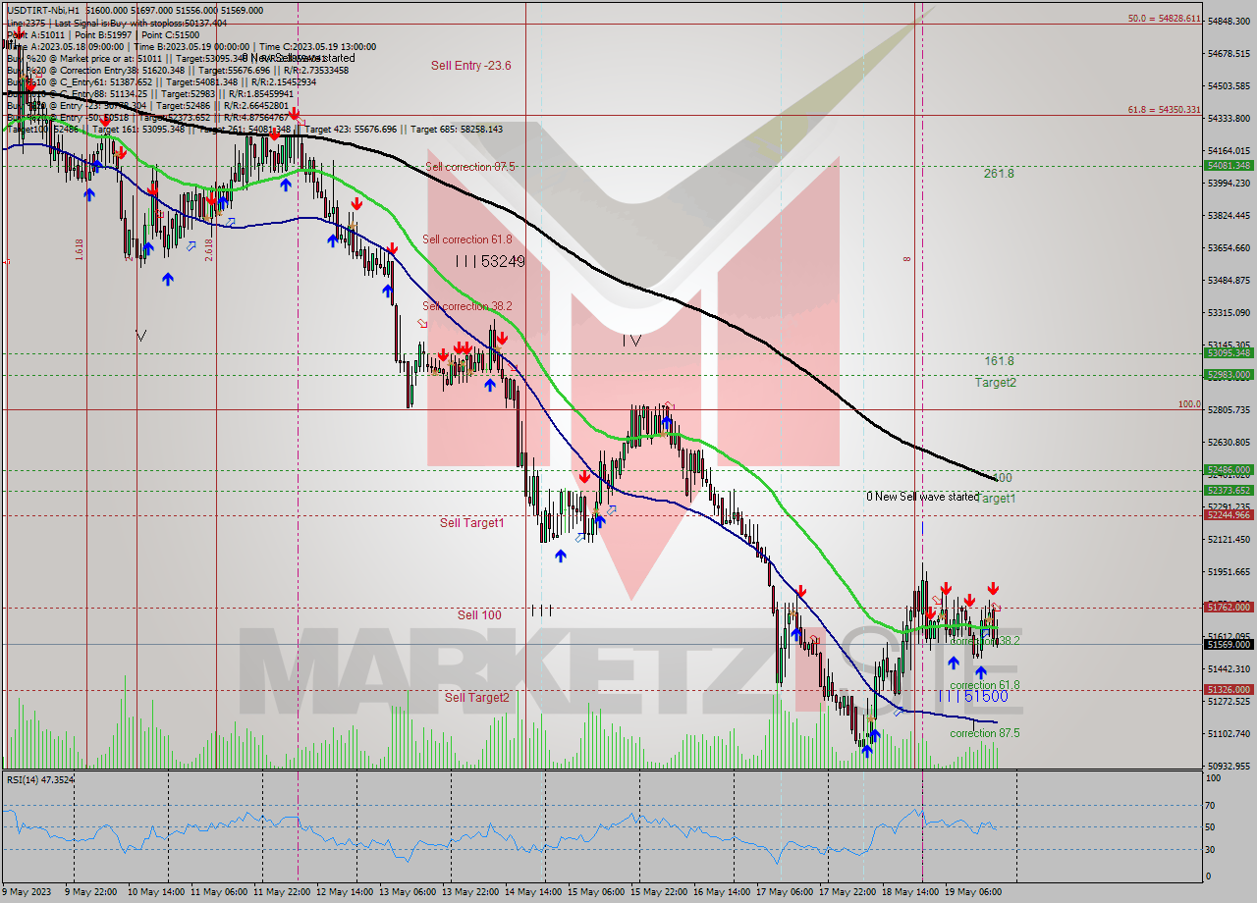
Task: Click the USDTIRT-Nbi,H1 symbol title
Action: pyautogui.click(x=45, y=10)
